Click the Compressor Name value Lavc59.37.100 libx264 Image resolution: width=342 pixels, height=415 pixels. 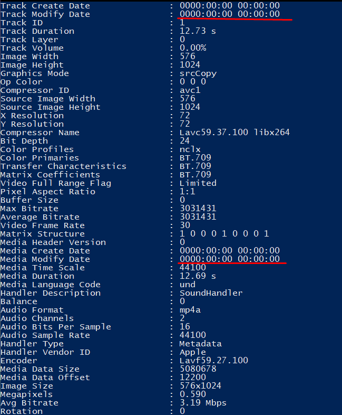[234, 132]
